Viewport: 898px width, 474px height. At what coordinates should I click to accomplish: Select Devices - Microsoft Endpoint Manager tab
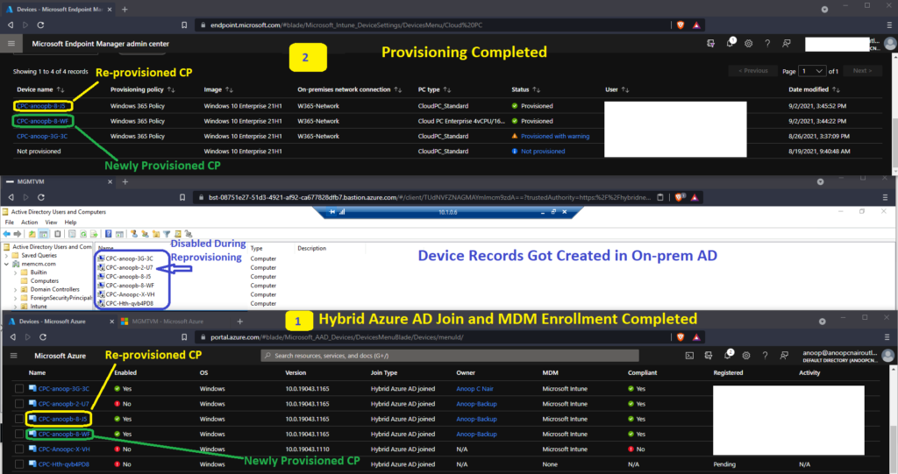pyautogui.click(x=59, y=9)
